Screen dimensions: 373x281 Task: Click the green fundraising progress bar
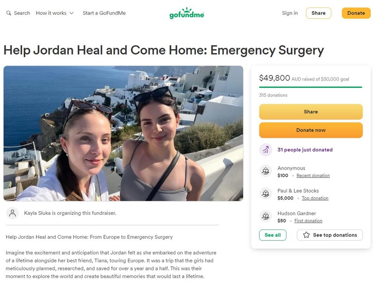(x=311, y=87)
